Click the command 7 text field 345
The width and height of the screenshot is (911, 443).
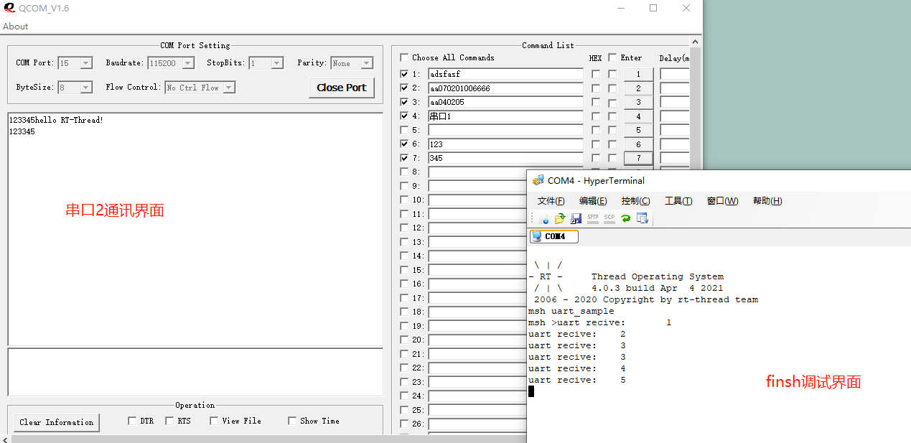pyautogui.click(x=505, y=158)
